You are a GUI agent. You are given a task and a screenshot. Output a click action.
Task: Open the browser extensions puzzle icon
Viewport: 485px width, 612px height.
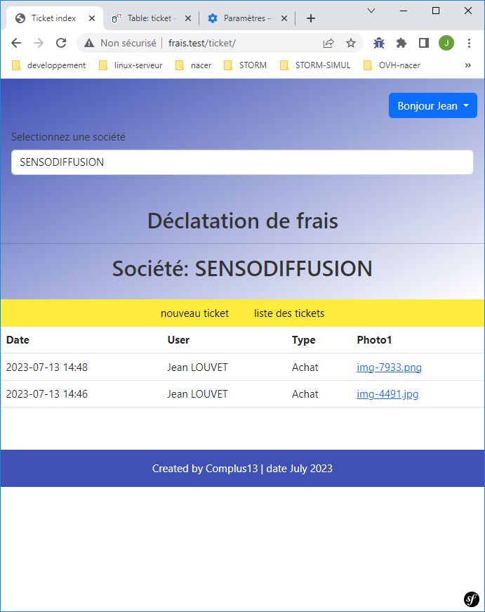pyautogui.click(x=401, y=43)
